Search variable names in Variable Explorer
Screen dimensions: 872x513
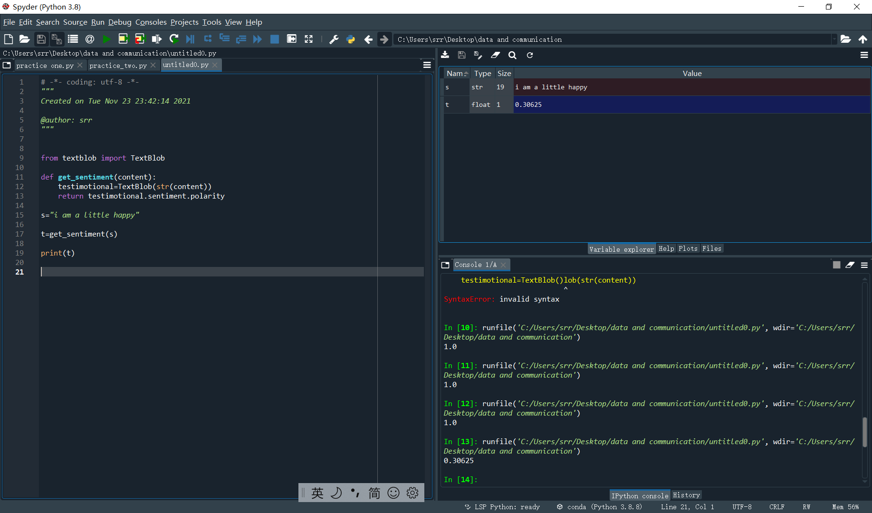pyautogui.click(x=512, y=55)
